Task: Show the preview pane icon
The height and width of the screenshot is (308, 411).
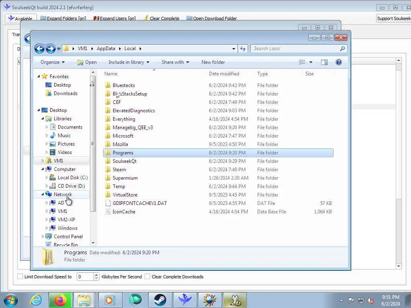Action: (x=324, y=62)
